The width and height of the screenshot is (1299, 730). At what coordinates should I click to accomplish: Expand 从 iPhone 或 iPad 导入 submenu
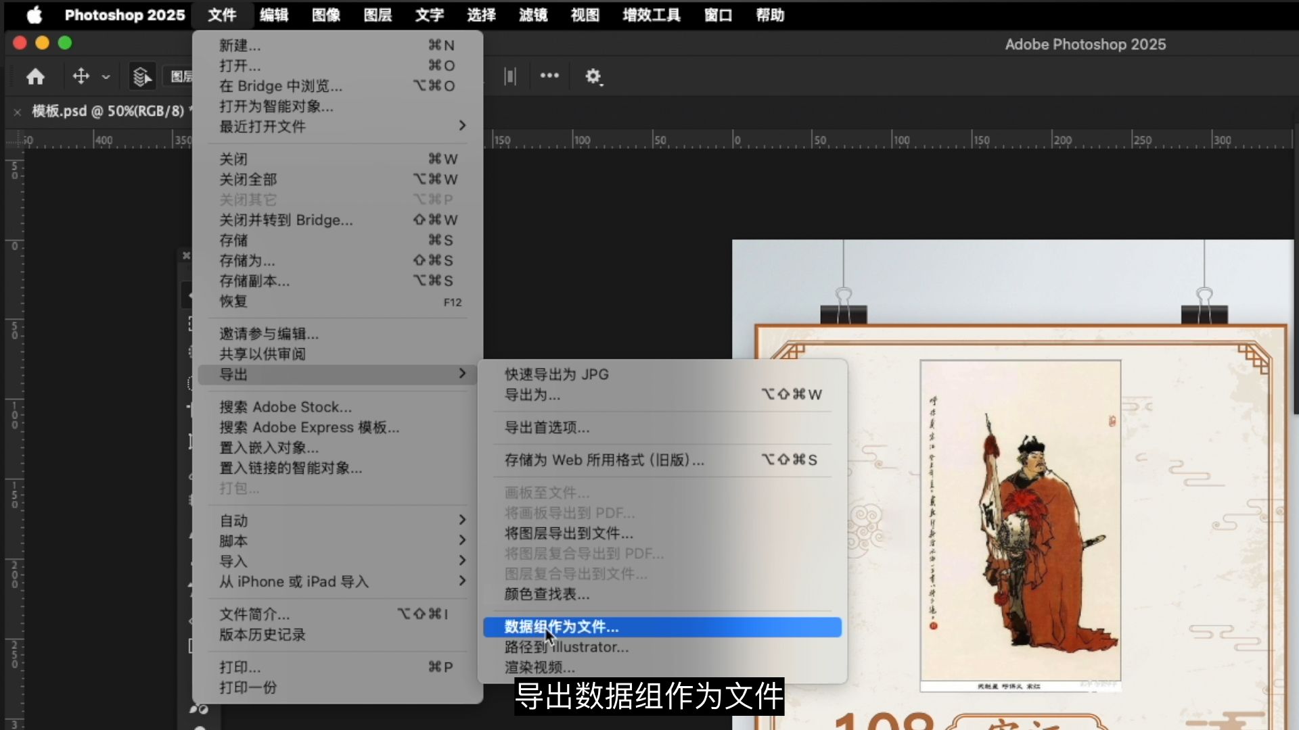(338, 581)
